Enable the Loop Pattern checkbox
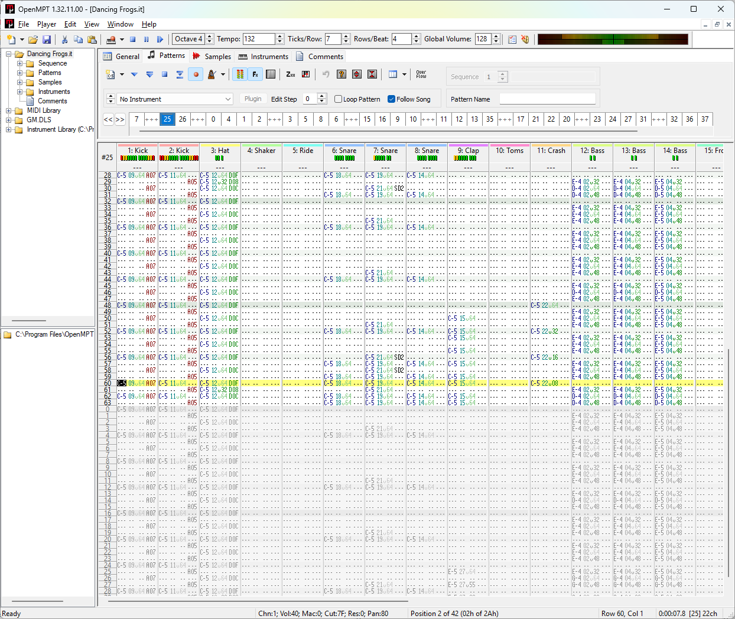735x619 pixels. 339,99
